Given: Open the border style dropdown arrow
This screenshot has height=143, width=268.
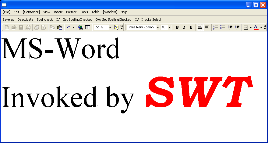Looking at the screenshot, I should point(251,27).
